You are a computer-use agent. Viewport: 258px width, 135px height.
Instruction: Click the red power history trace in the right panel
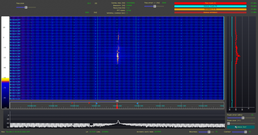click(x=237, y=56)
